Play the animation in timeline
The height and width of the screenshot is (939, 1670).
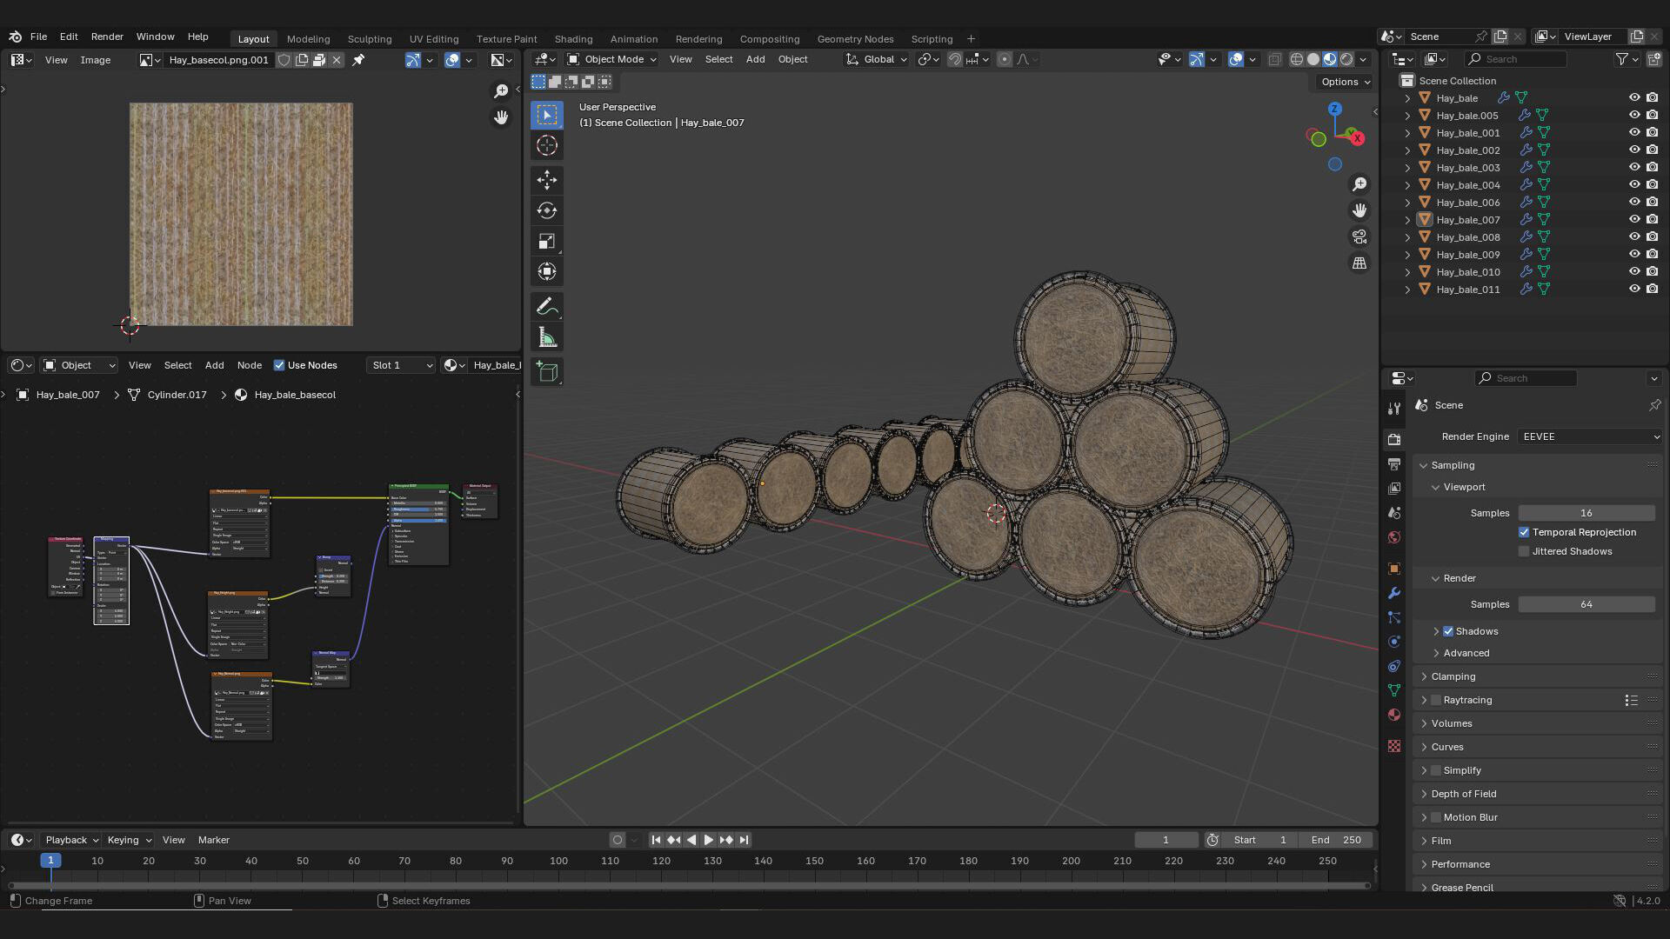pos(708,840)
